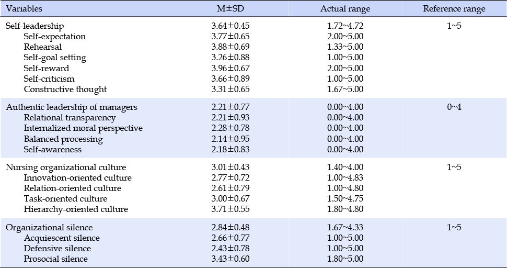Select the Internalized moral perspective label
507x268 pixels.
pyautogui.click(x=83, y=128)
